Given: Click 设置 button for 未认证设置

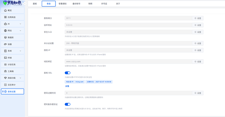Looking at the screenshot, I should tap(198, 43).
